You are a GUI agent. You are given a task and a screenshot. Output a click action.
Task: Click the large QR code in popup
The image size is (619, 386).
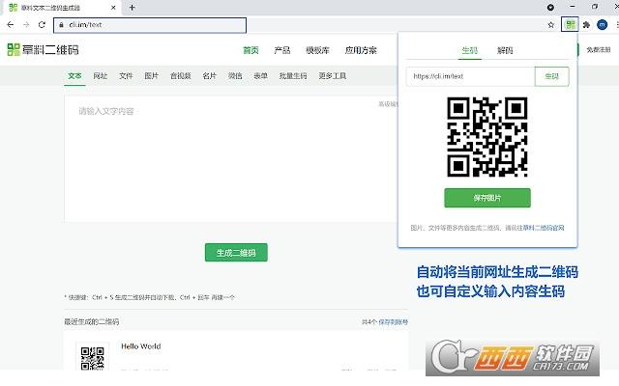pos(487,137)
